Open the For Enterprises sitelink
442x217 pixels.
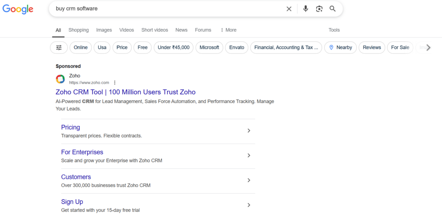tap(82, 152)
